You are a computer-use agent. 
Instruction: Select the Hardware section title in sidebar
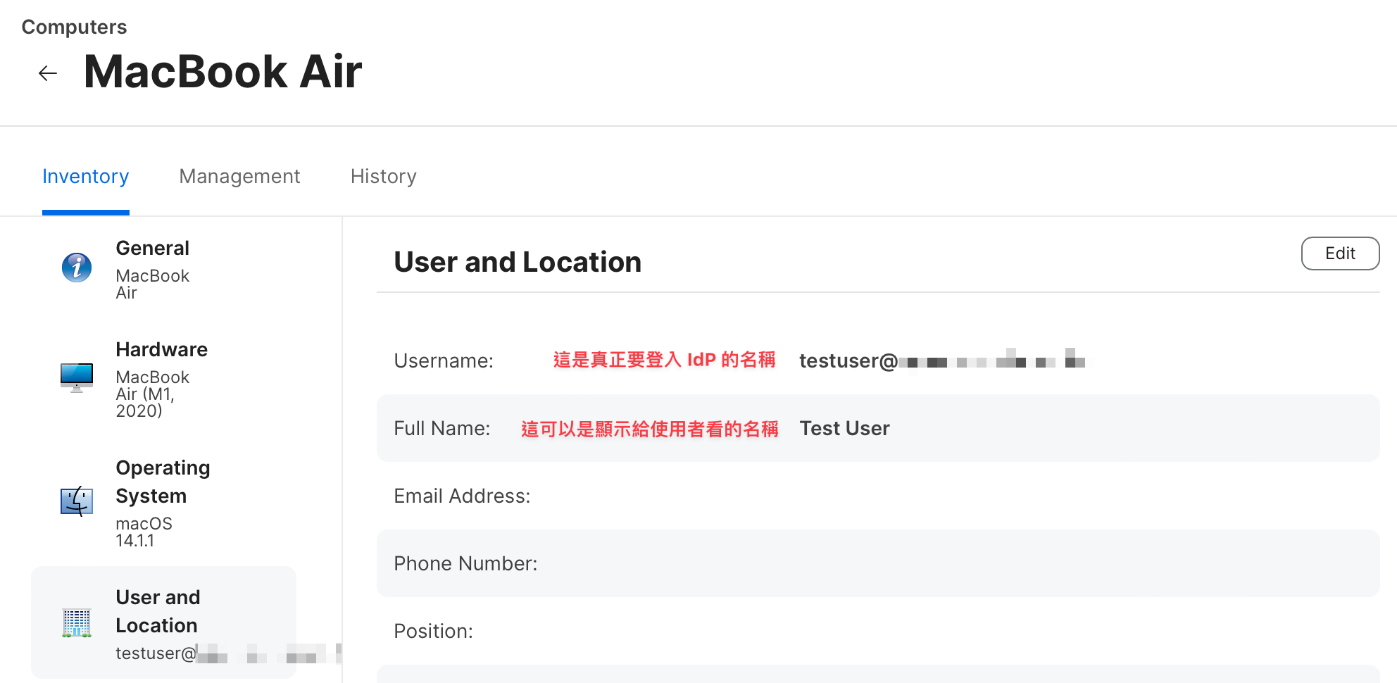click(161, 349)
